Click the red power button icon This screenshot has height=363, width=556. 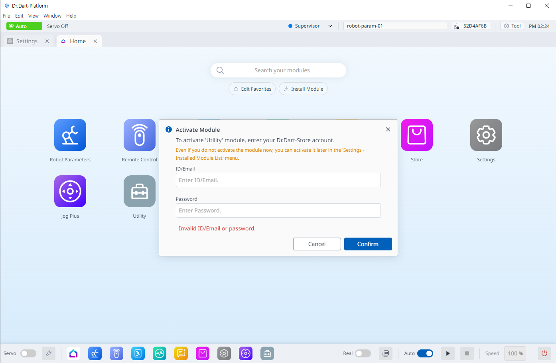tap(544, 353)
